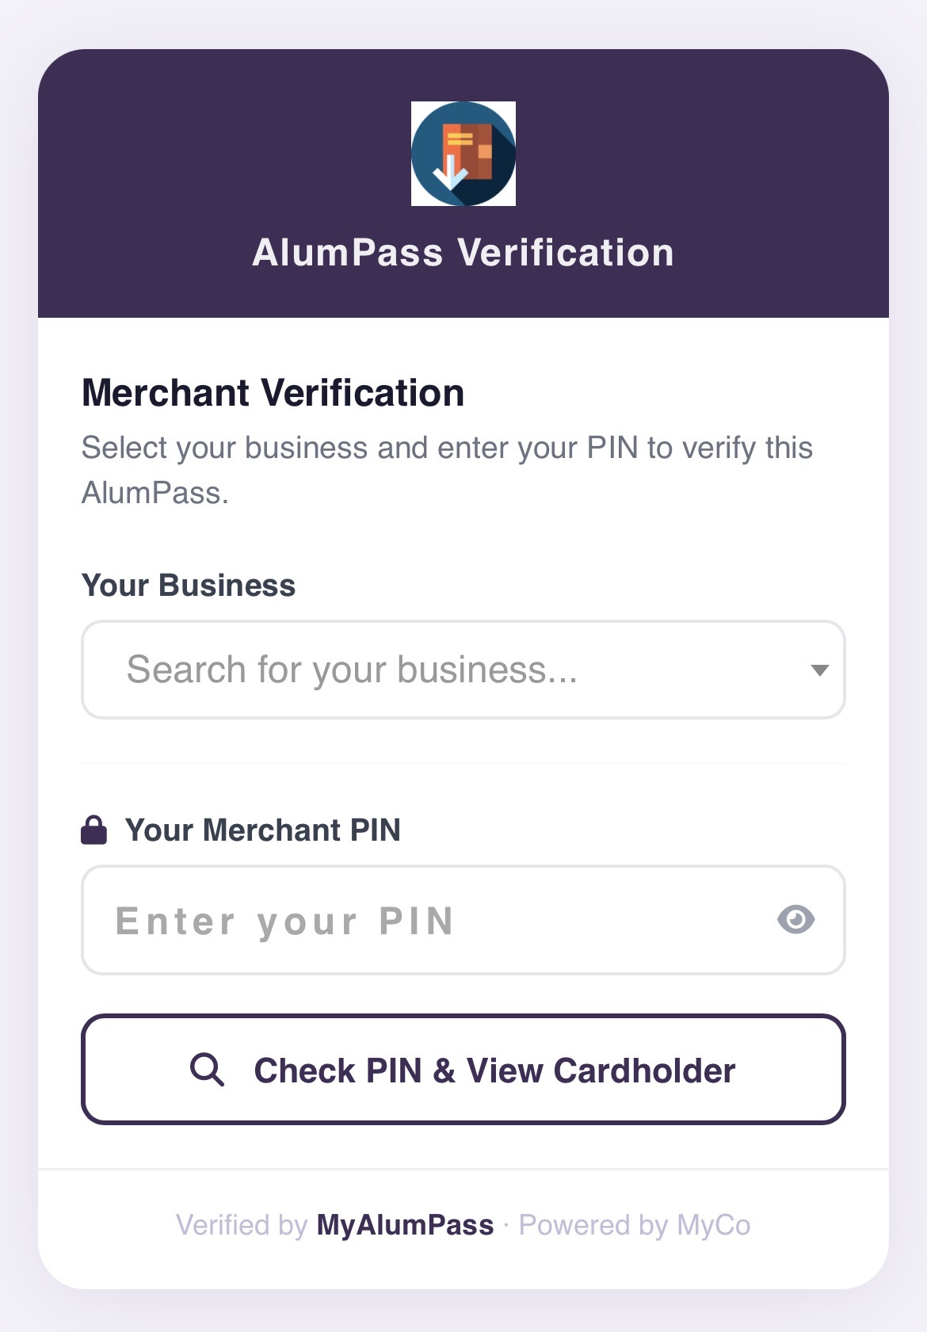Click the padlock icon above the PIN input
This screenshot has width=927, height=1332.
94,830
